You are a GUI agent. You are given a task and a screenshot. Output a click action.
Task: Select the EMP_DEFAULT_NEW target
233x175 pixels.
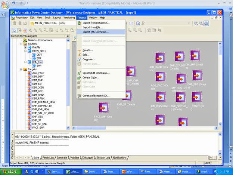point(44,102)
